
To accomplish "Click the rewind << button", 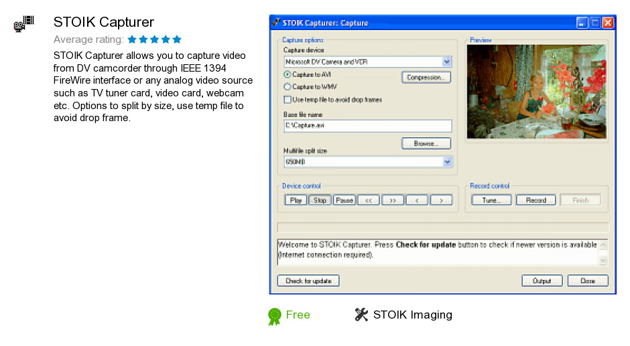I will click(369, 200).
